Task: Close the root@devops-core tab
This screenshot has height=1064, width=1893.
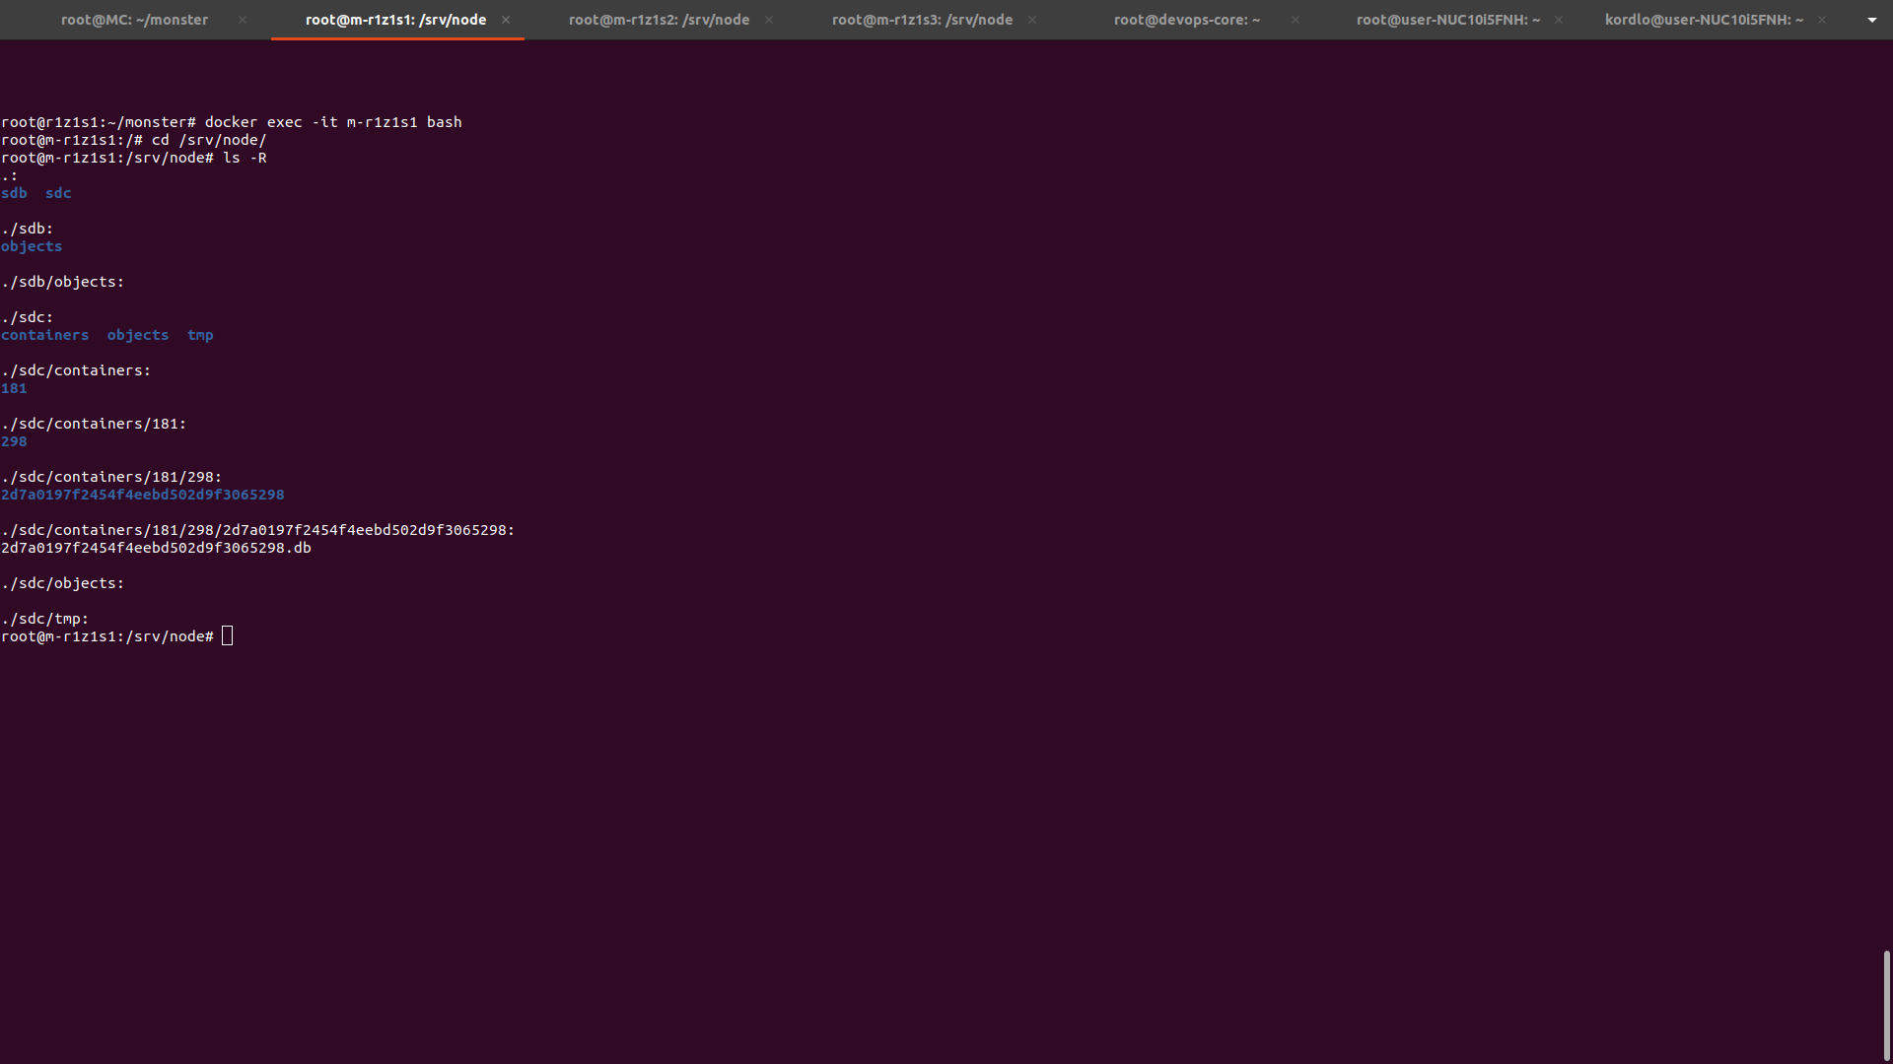Action: (1296, 20)
